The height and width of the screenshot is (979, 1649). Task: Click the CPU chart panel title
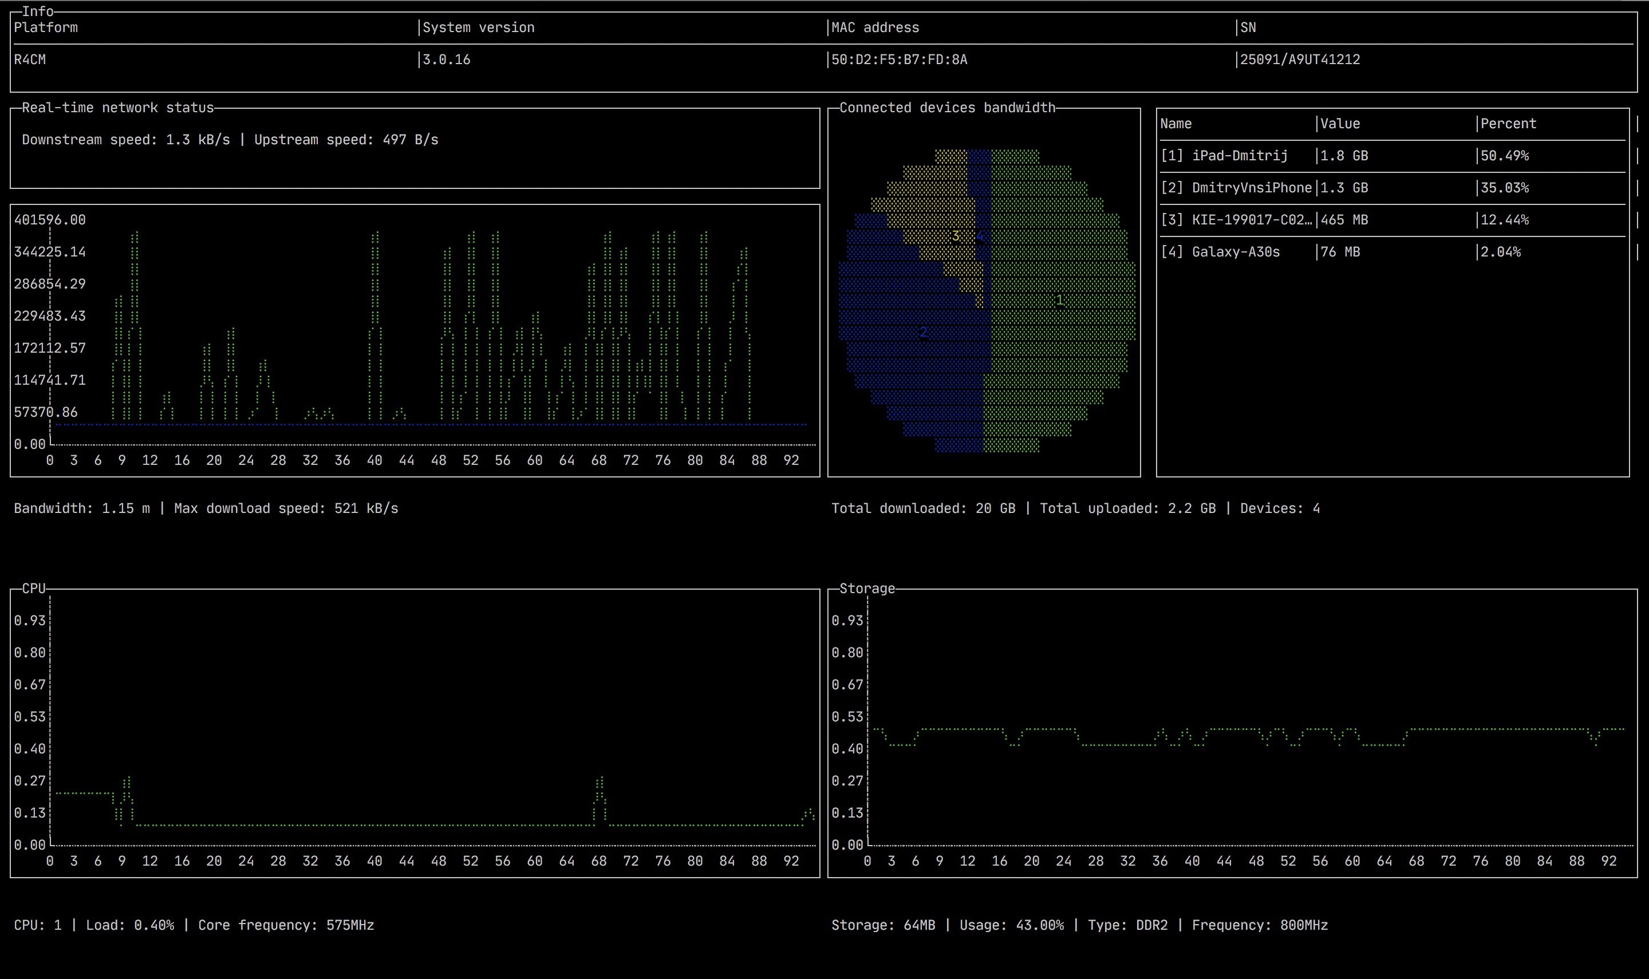click(34, 589)
